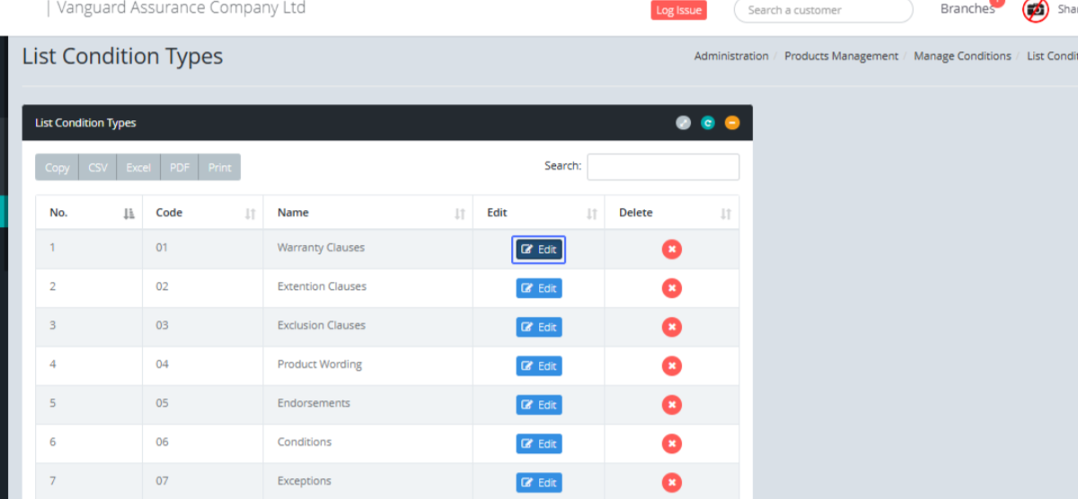1078x499 pixels.
Task: Remove the Exceptions row via delete icon
Action: [671, 482]
